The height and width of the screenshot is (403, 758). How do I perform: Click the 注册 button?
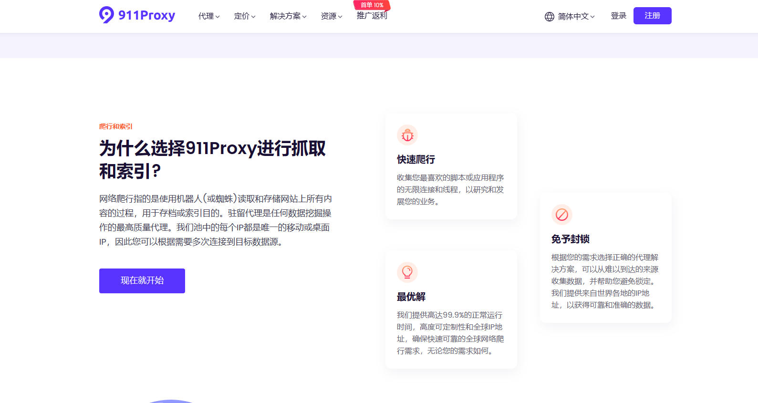653,16
